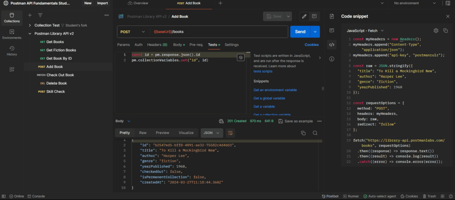Image resolution: width=455 pixels, height=200 pixels.
Task: Open the Cookies link in request tabs
Action: pos(311,45)
